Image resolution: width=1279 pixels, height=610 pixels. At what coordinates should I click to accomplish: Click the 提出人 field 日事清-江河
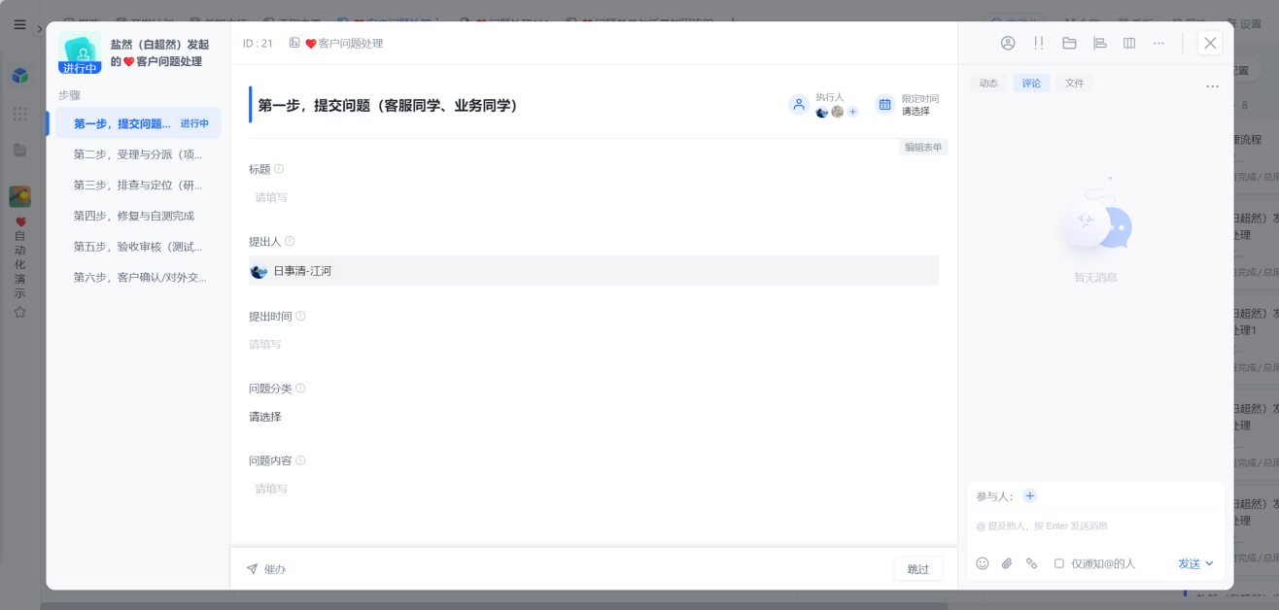594,271
